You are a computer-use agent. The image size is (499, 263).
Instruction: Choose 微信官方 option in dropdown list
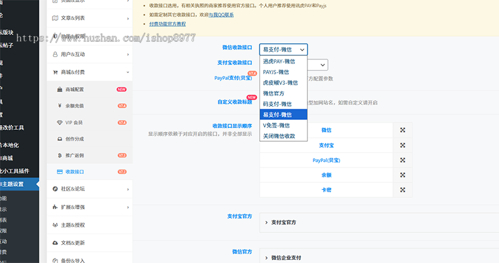tap(283, 94)
